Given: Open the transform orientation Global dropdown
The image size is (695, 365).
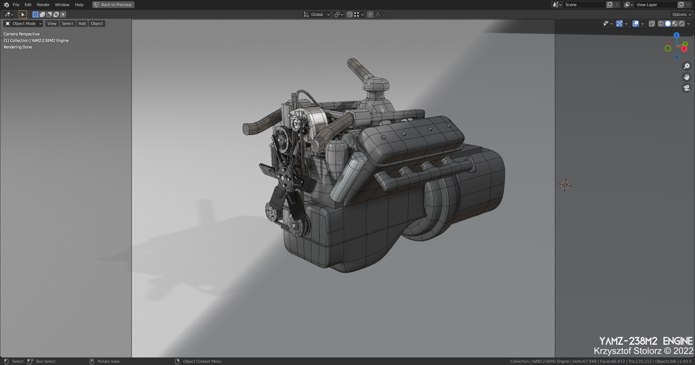Looking at the screenshot, I should coord(316,14).
